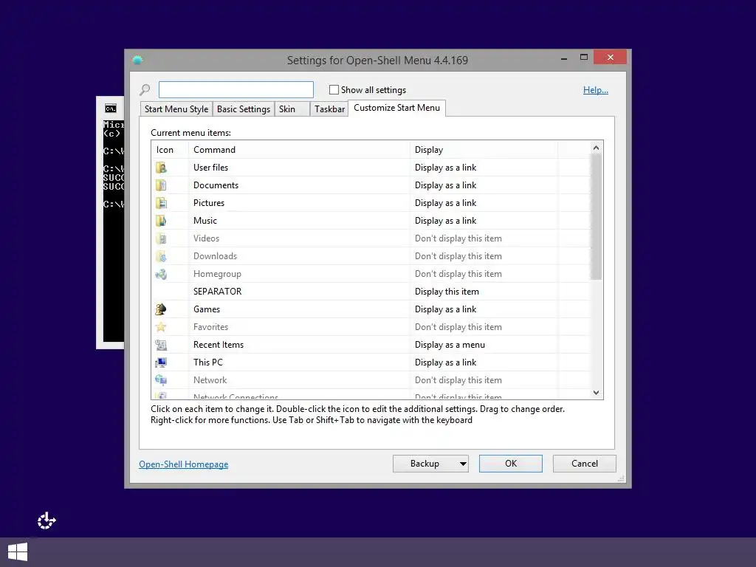Image resolution: width=756 pixels, height=567 pixels.
Task: Open This PC display option cell
Action: 484,362
